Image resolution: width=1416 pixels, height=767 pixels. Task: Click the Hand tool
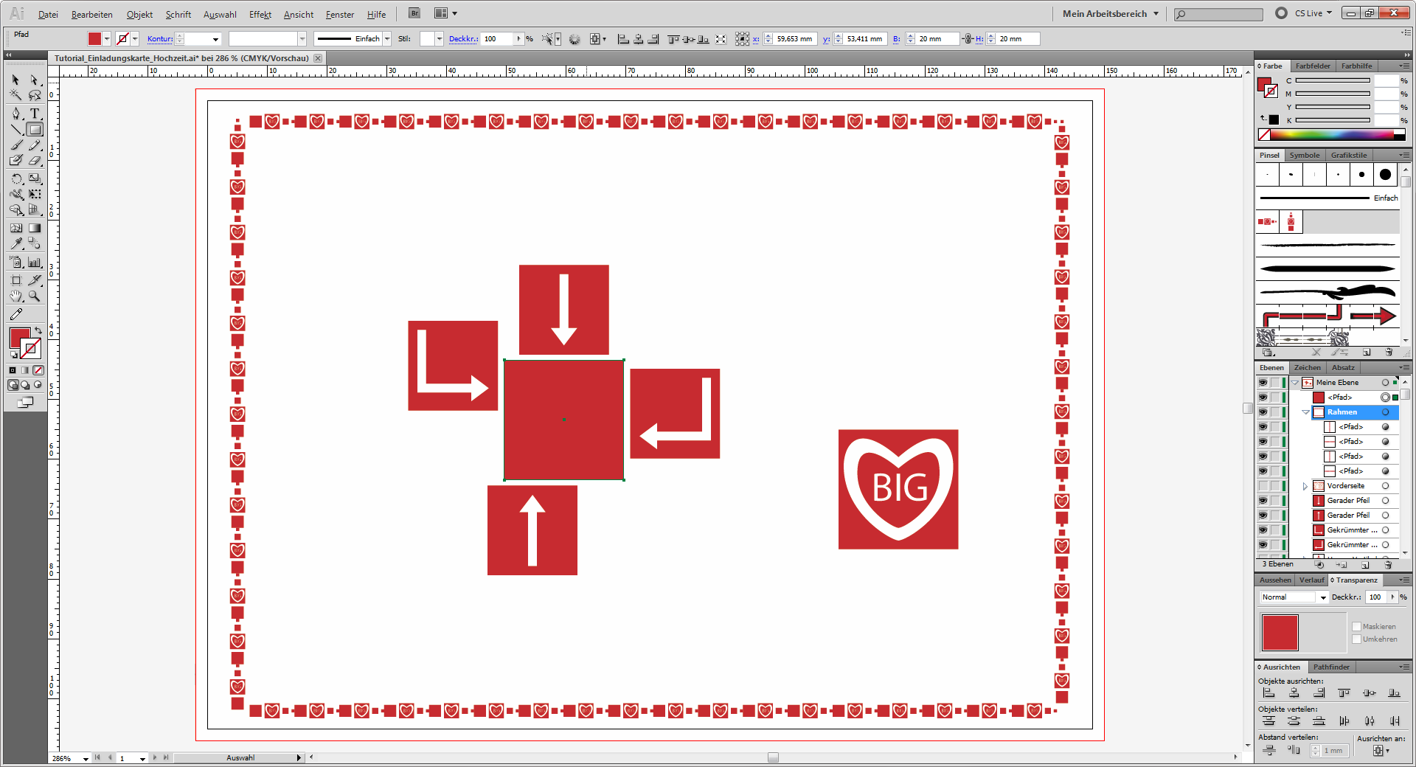click(x=16, y=296)
